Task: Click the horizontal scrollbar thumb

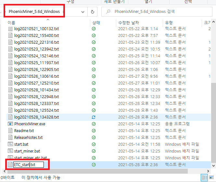Action: tap(97, 171)
